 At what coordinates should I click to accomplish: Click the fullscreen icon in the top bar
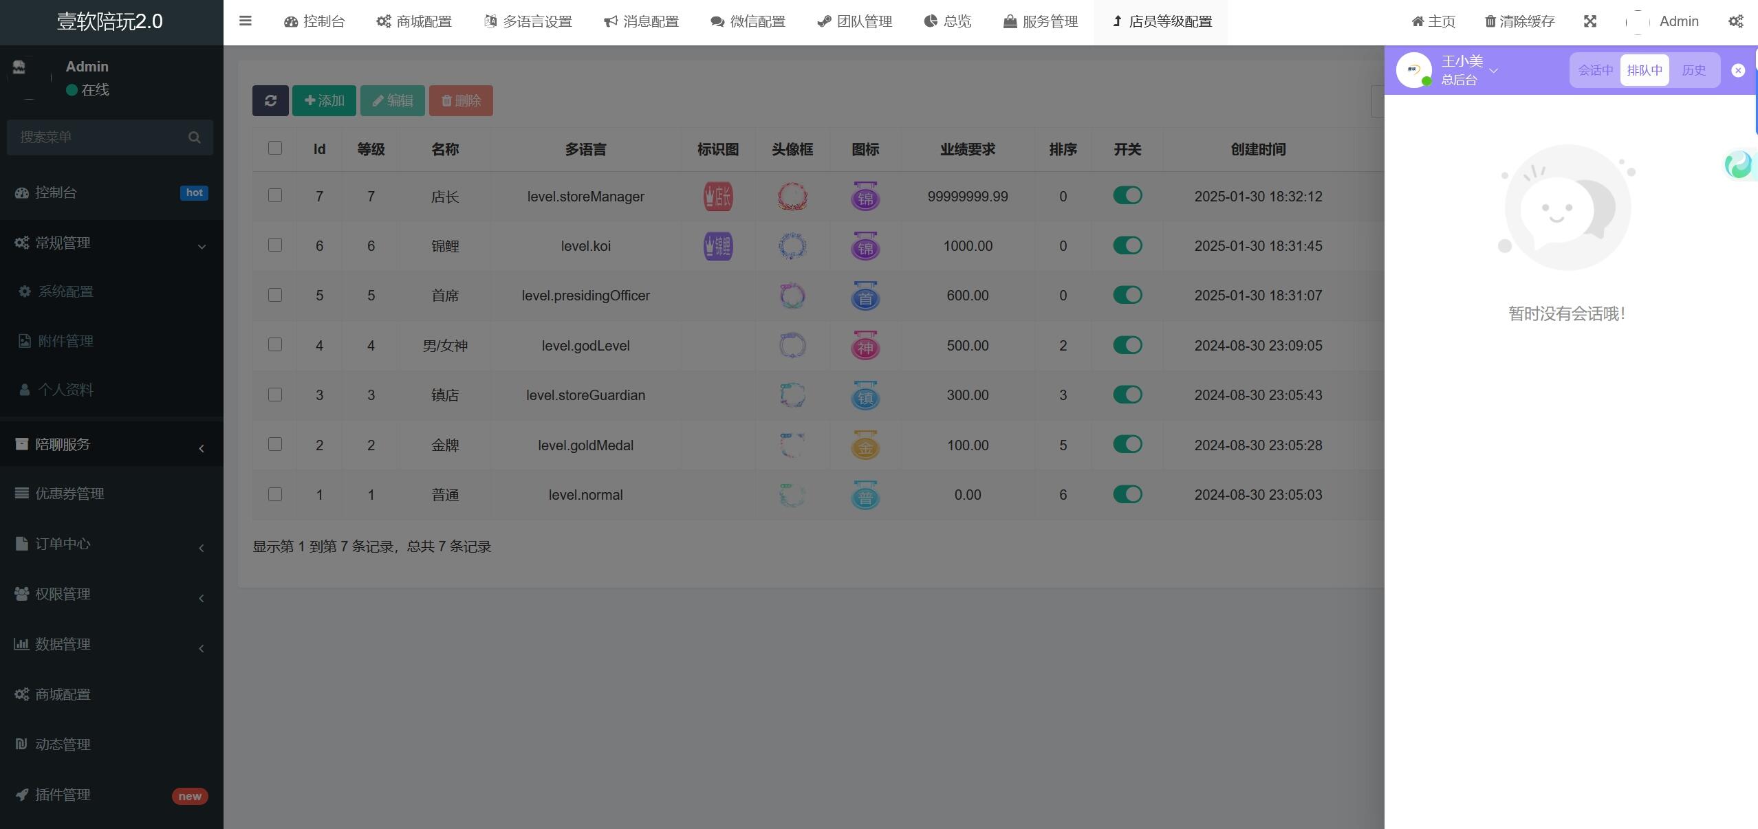coord(1590,21)
